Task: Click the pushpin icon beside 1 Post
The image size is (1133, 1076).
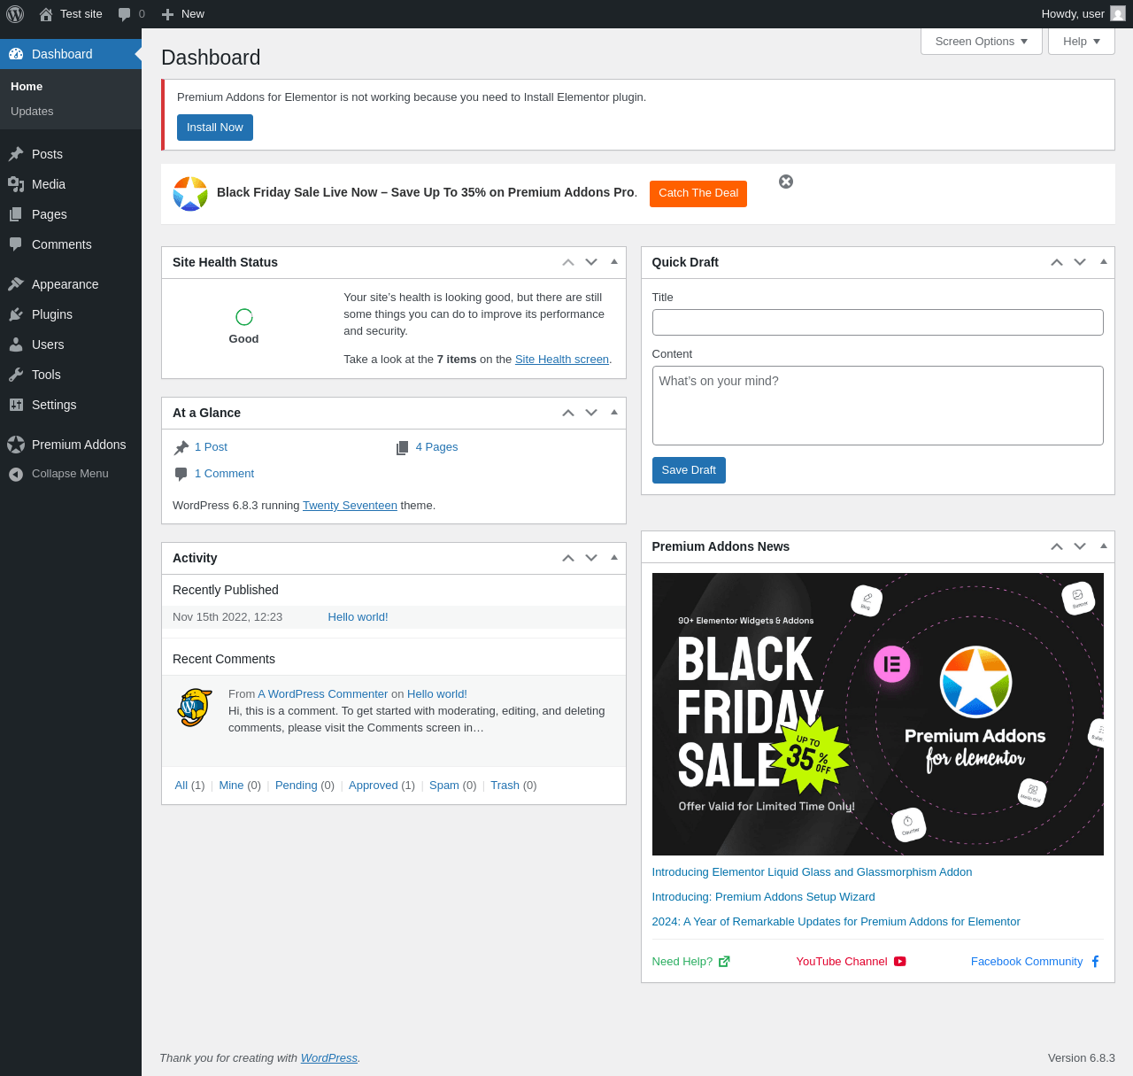Action: (181, 448)
